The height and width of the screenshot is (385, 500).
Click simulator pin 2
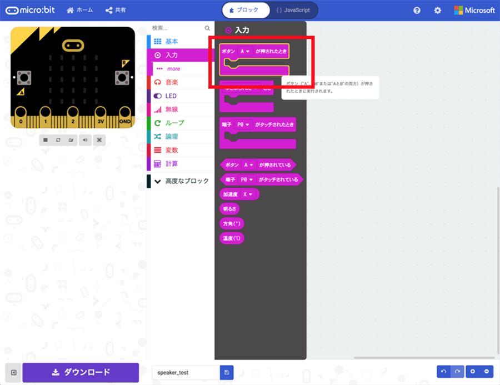pyautogui.click(x=73, y=117)
